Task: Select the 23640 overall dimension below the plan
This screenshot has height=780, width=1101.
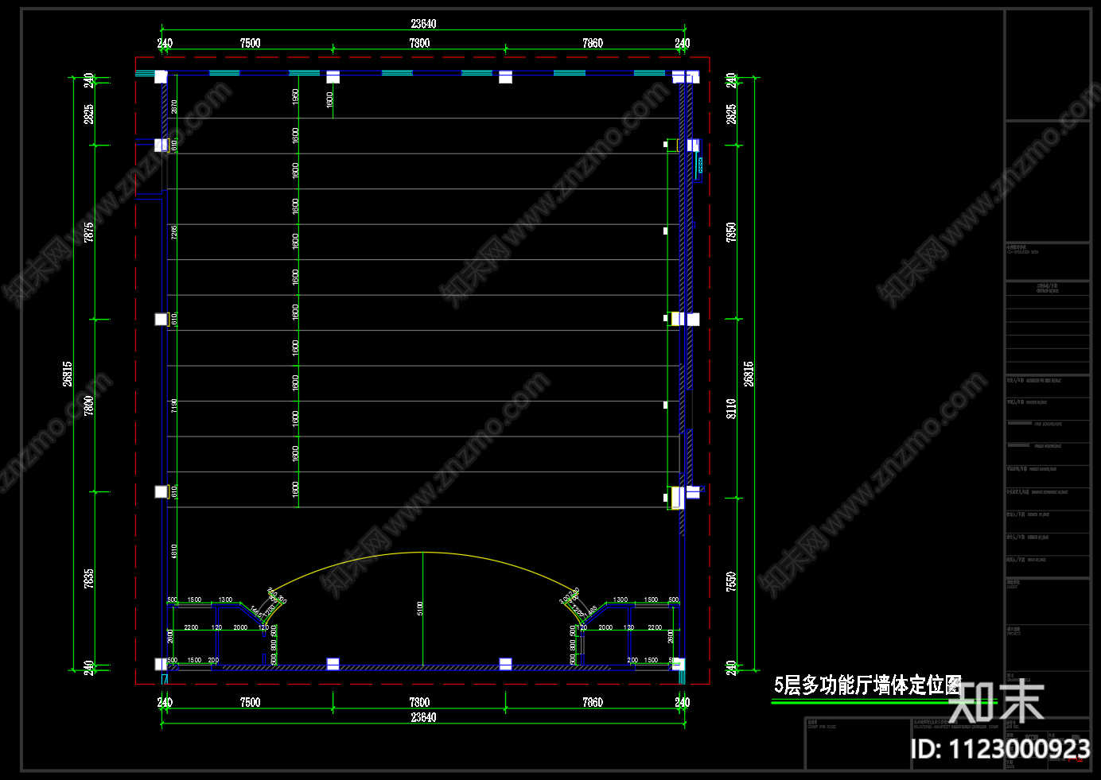Action: tap(423, 717)
